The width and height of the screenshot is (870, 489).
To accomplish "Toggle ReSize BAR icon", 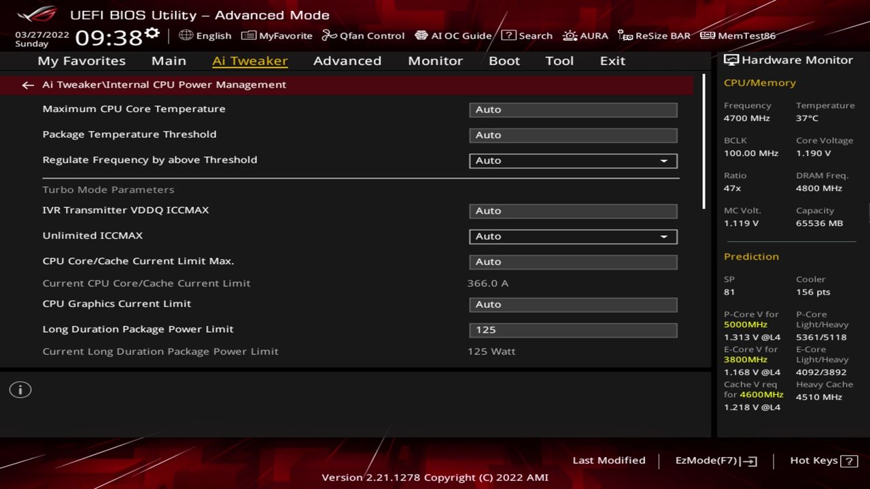I will tap(625, 35).
